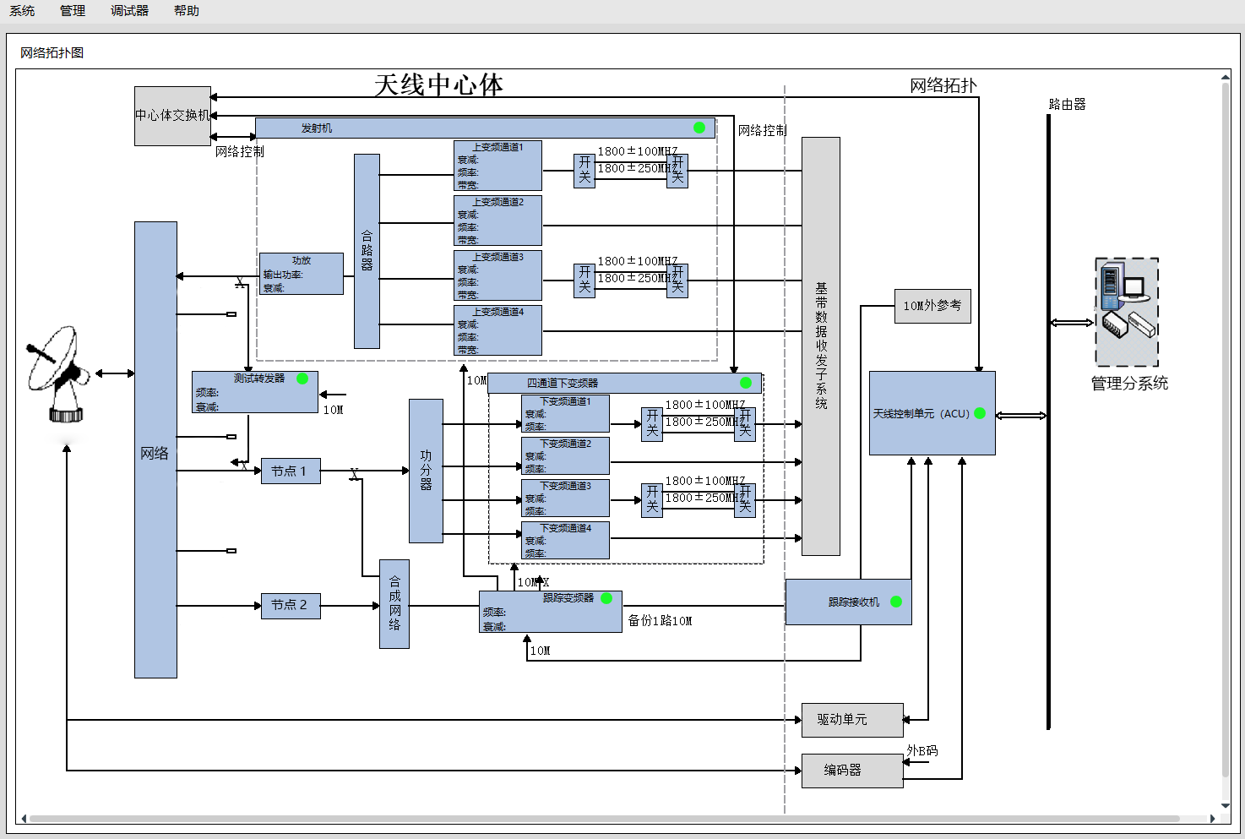Click the vertical scrollbar up arrow
Image resolution: width=1245 pixels, height=839 pixels.
tap(1226, 77)
